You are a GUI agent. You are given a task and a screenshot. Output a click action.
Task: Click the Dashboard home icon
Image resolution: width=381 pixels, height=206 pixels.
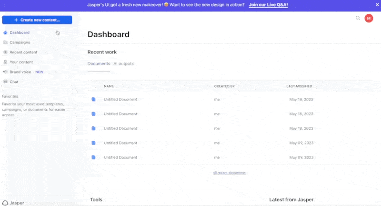(x=5, y=32)
